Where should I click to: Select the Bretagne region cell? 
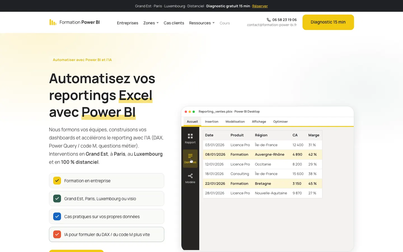[x=263, y=183]
